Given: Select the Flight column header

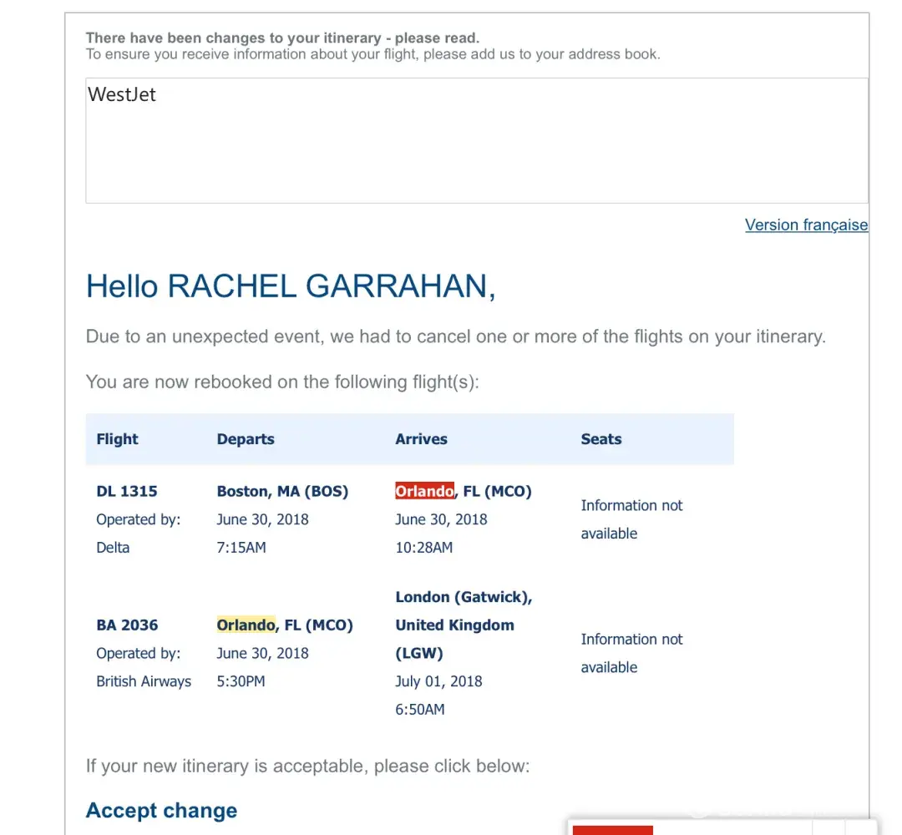Looking at the screenshot, I should [117, 439].
